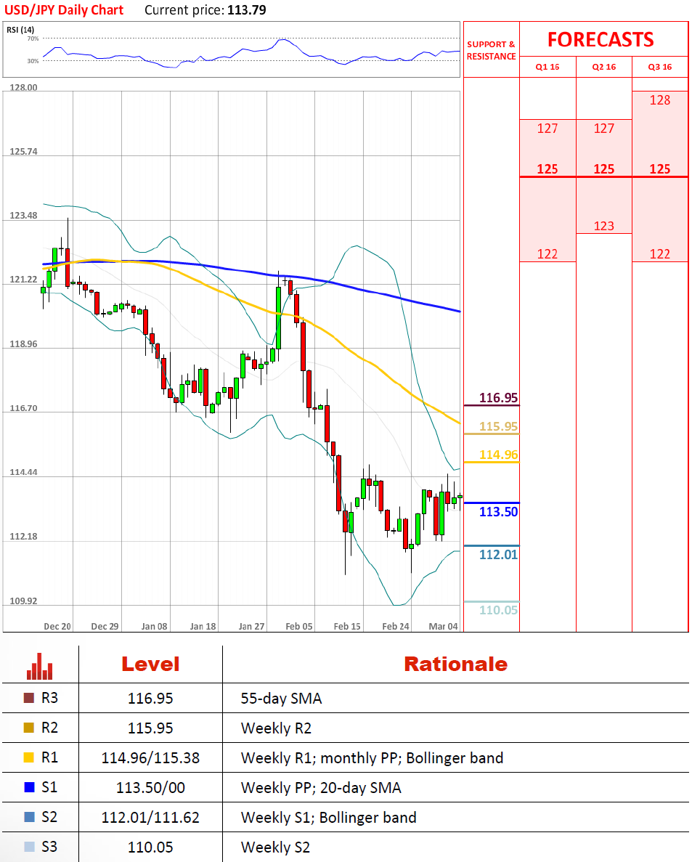This screenshot has height=862, width=692.
Task: Click the 70% RSI overbought label
Action: (x=33, y=38)
